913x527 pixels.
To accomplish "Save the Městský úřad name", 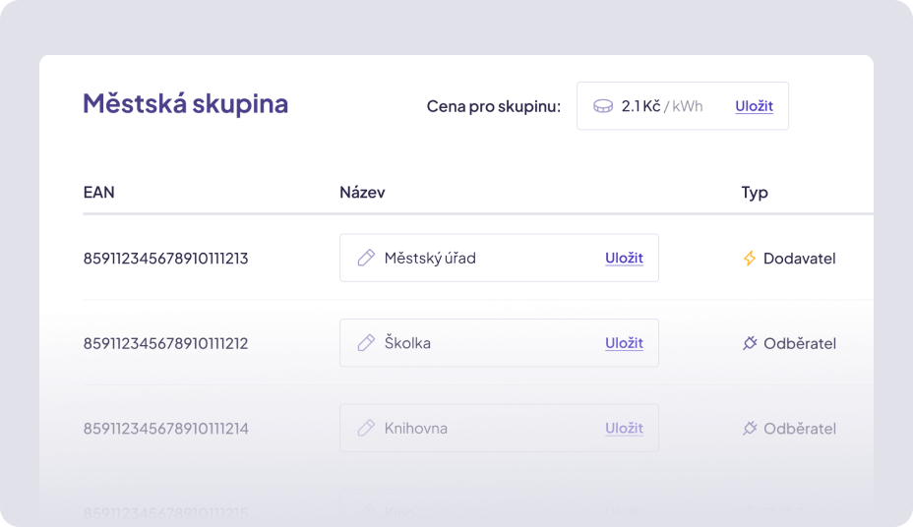I will 624,258.
